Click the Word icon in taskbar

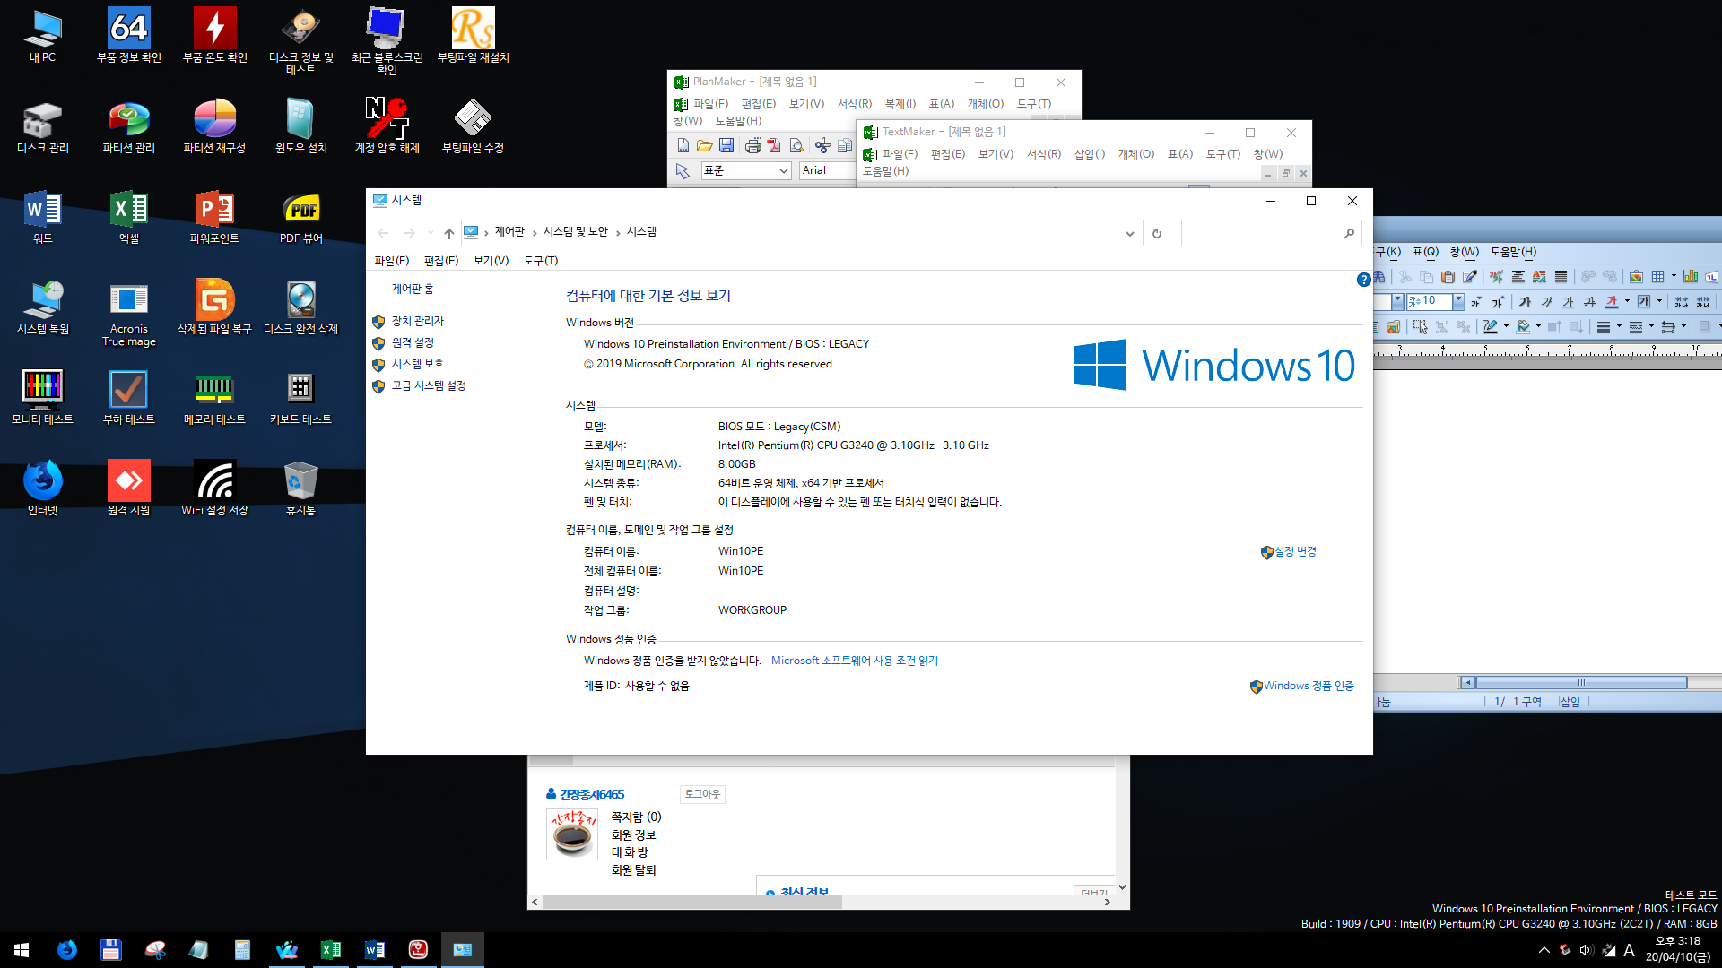[x=375, y=950]
